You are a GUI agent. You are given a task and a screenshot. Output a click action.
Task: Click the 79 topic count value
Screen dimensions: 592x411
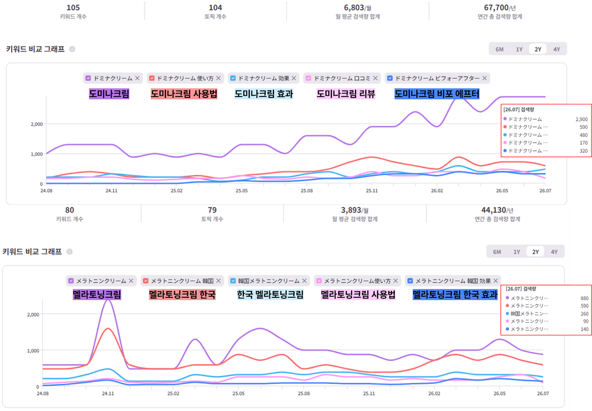tap(212, 210)
